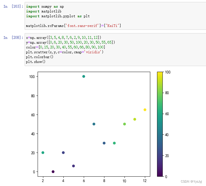This screenshot has width=206, height=186.
Task: Click the y-axis tick label 20
Action: pos(33,153)
